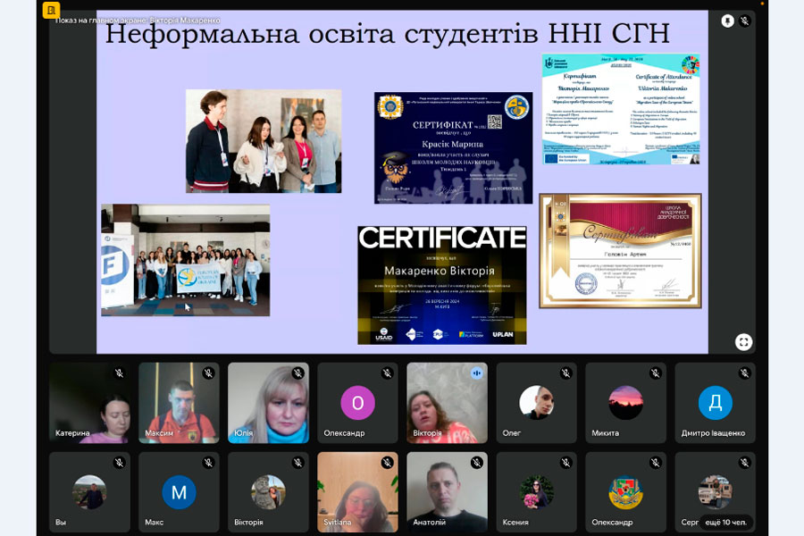Click the 'Ксения' name label
The height and width of the screenshot is (536, 804).
(x=515, y=522)
